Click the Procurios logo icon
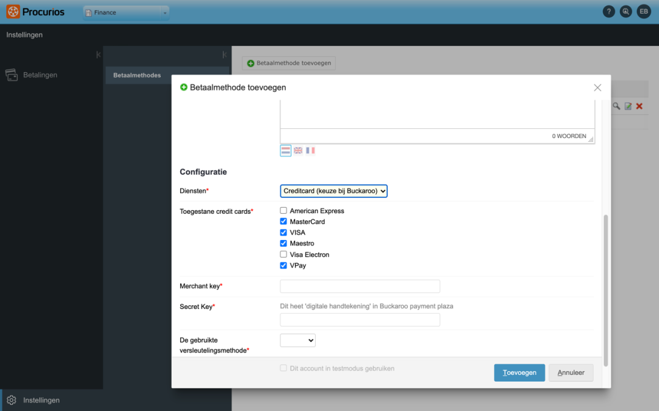 point(13,12)
